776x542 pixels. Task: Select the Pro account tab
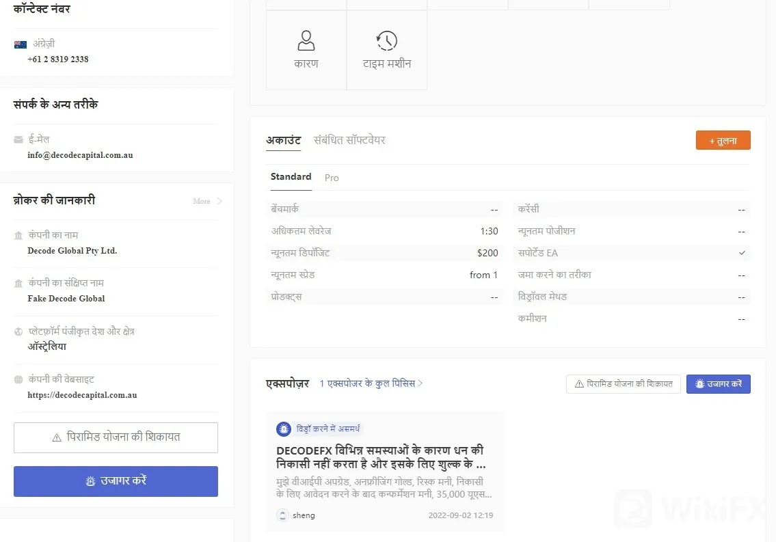point(332,178)
